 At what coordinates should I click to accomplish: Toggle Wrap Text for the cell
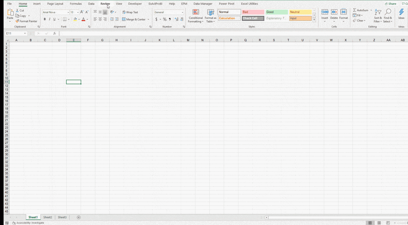pos(130,12)
